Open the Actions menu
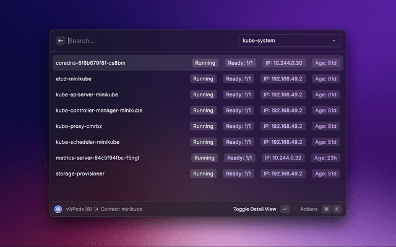The height and width of the screenshot is (247, 396). point(309,209)
